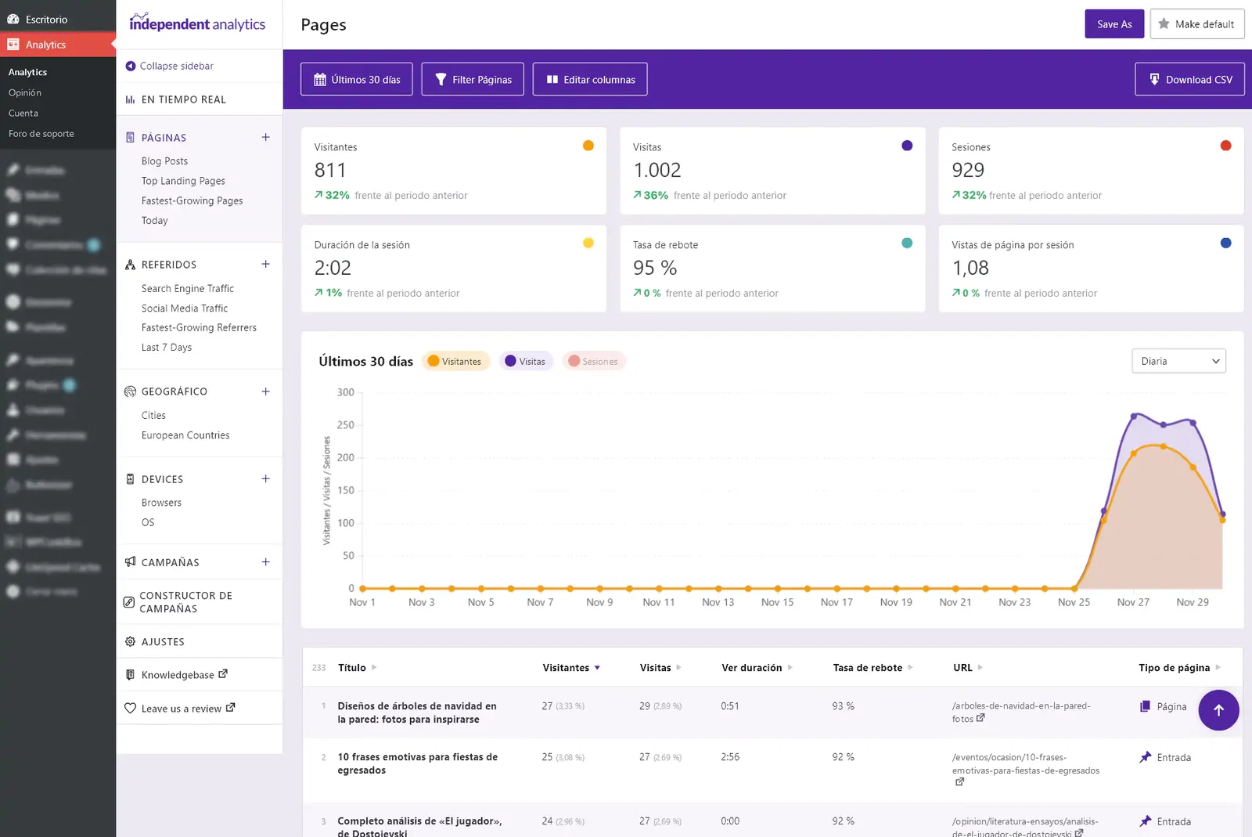Sort table by Tipo de página column
Screen dimensions: 1252x837
click(1179, 668)
